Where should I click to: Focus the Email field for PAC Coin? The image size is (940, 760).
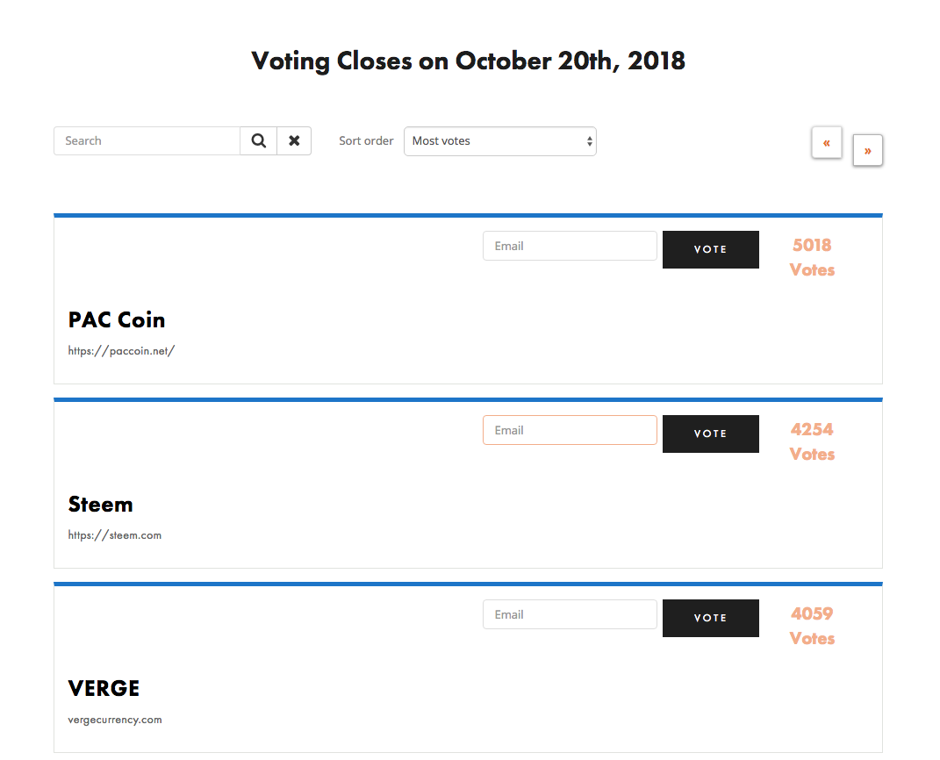pos(570,247)
